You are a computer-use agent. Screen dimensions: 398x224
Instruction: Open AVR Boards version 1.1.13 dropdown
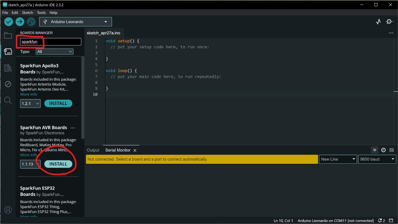[x=30, y=164]
